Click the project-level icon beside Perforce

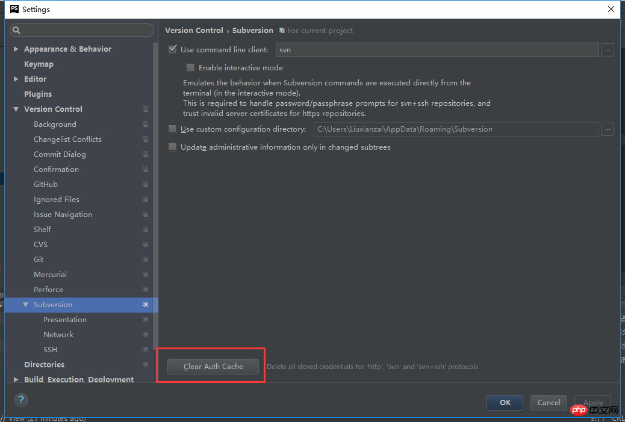[145, 289]
